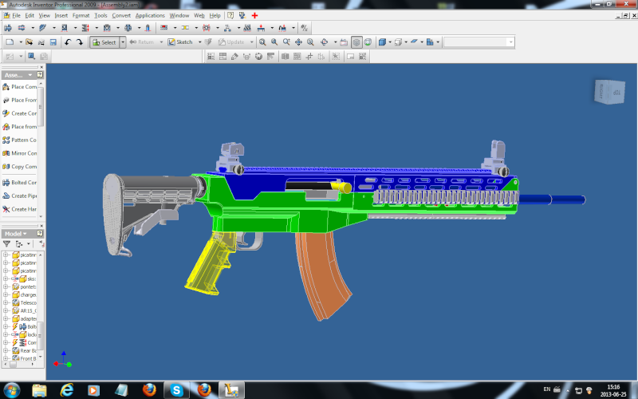Select the Rotate/Orbit view tool
Screen dimensions: 638x399
pyautogui.click(x=325, y=42)
